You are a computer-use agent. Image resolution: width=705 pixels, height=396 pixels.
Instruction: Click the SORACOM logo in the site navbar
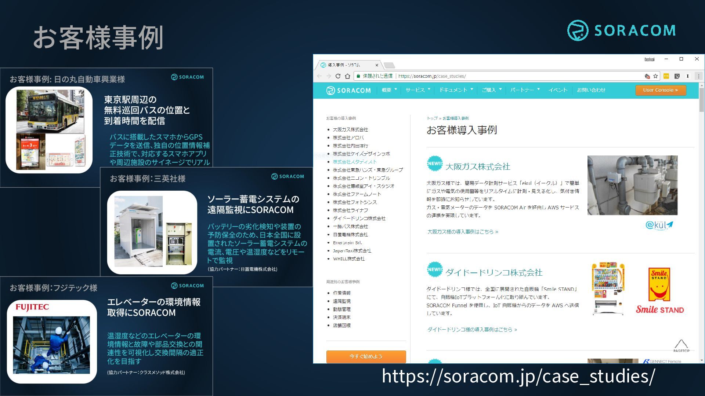(348, 90)
